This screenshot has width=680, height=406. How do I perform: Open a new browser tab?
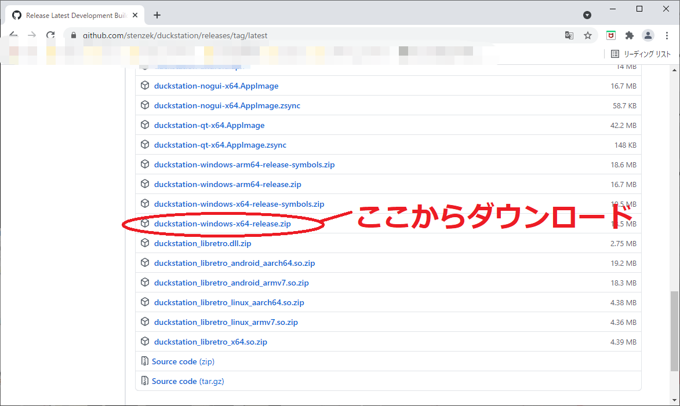pos(157,15)
